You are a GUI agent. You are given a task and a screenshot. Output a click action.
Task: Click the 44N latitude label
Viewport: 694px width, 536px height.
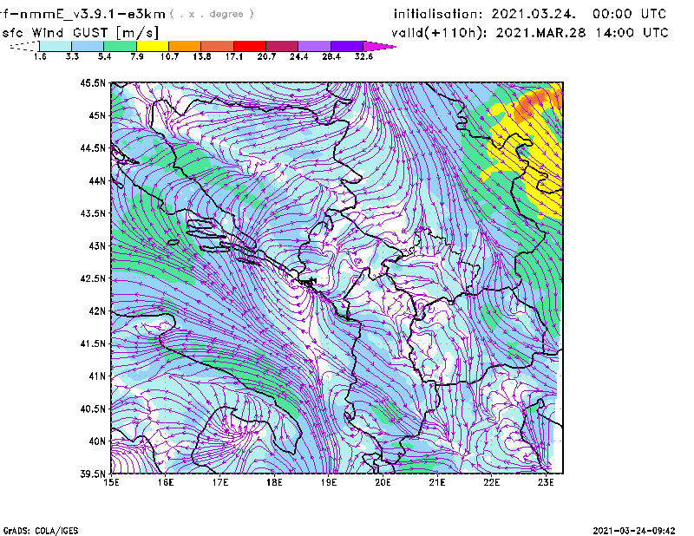(x=97, y=180)
